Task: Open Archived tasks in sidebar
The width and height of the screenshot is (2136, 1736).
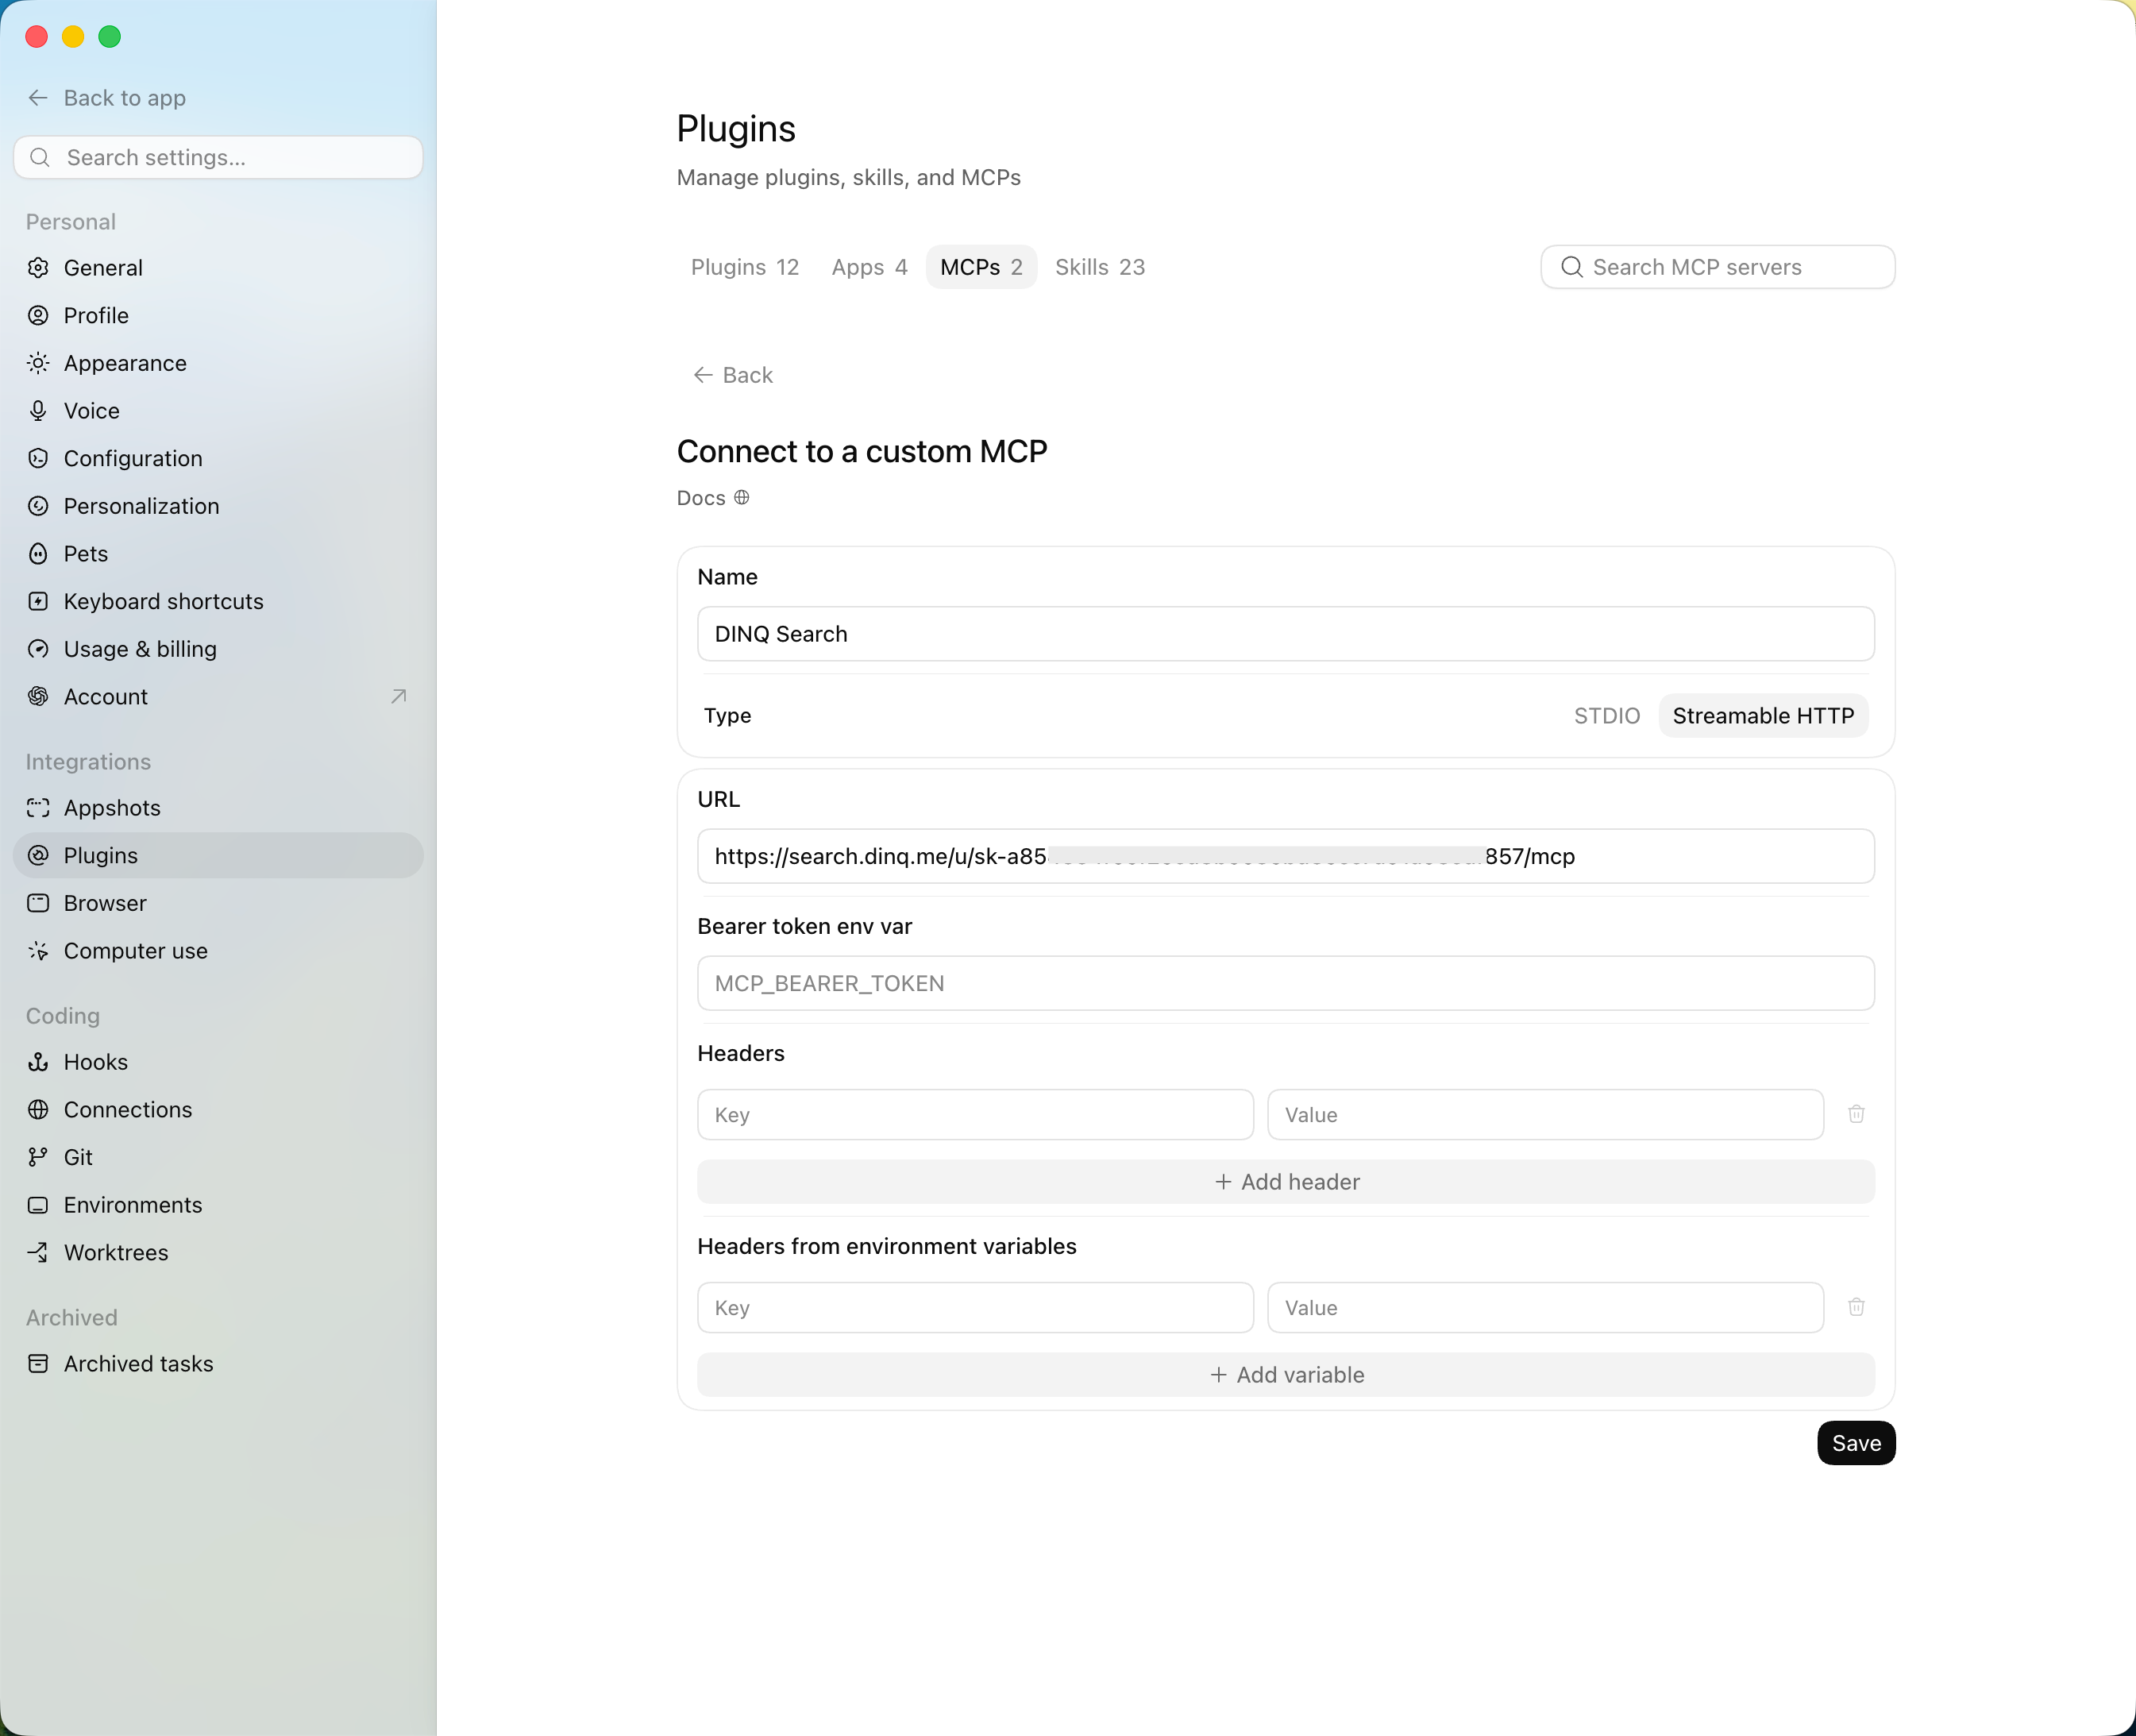Action: pyautogui.click(x=218, y=1364)
